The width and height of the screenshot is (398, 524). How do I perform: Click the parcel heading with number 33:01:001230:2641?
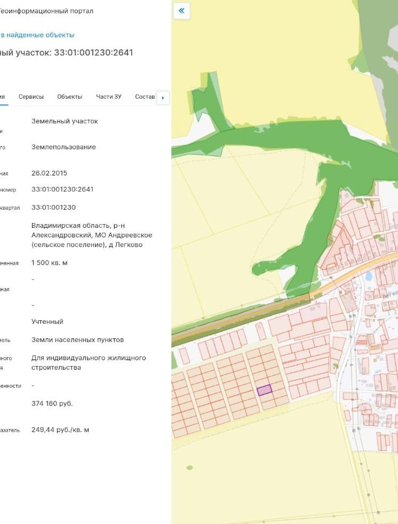pos(67,52)
